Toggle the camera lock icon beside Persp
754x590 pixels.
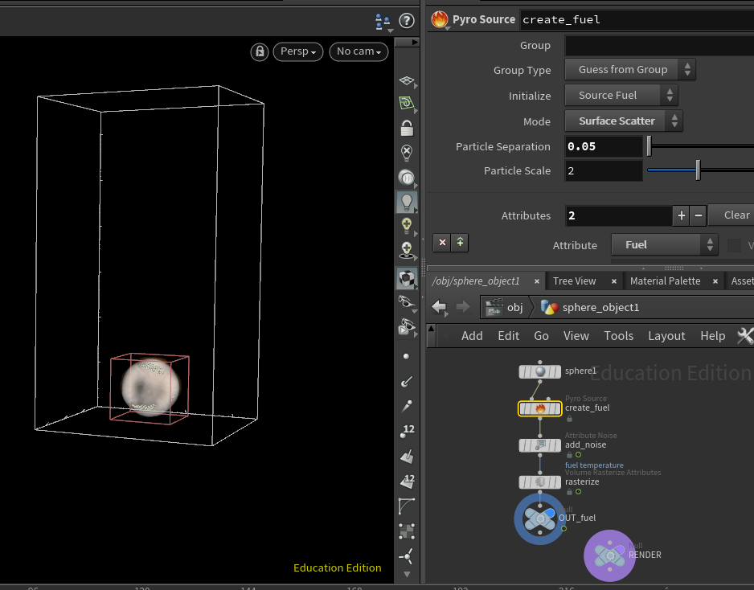pyautogui.click(x=259, y=51)
